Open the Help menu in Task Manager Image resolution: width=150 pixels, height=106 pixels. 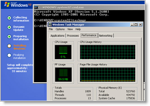pos(78,29)
